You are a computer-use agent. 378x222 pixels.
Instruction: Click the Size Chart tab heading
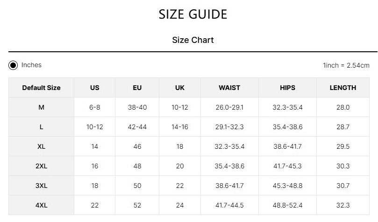[193, 40]
